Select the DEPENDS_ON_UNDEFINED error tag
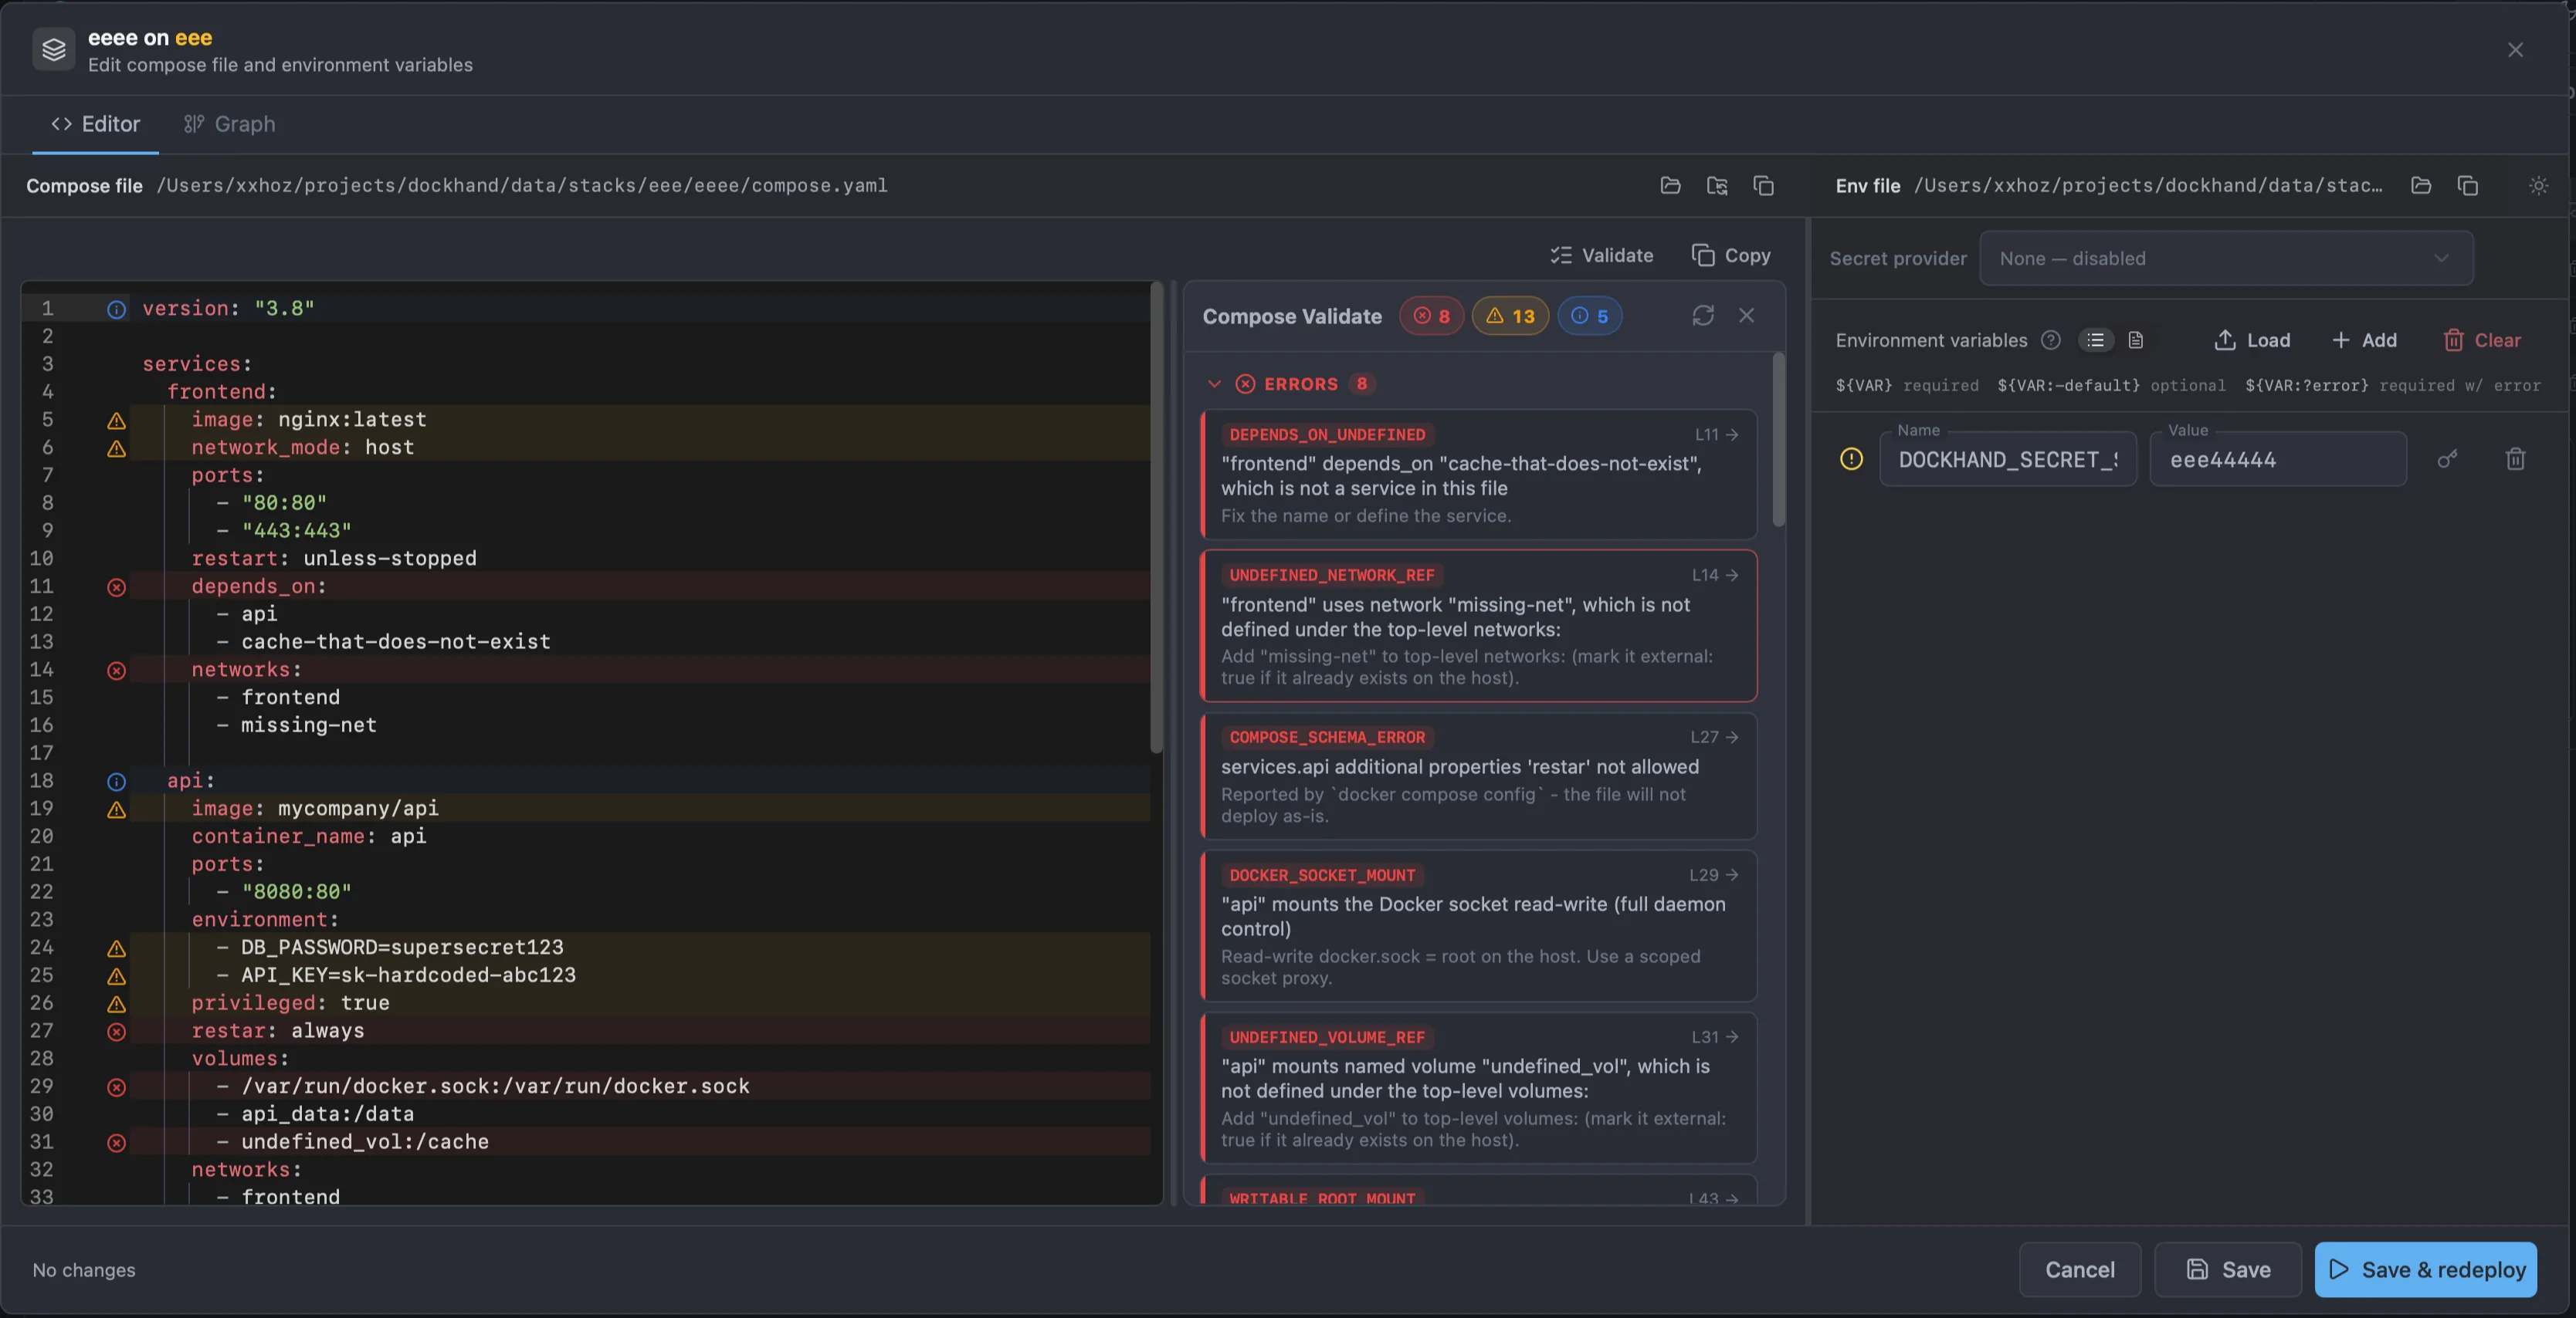Screen dimensions: 2576x1318 pos(1327,434)
